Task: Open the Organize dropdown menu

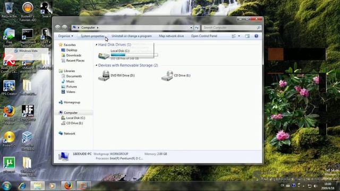Action: (66, 36)
